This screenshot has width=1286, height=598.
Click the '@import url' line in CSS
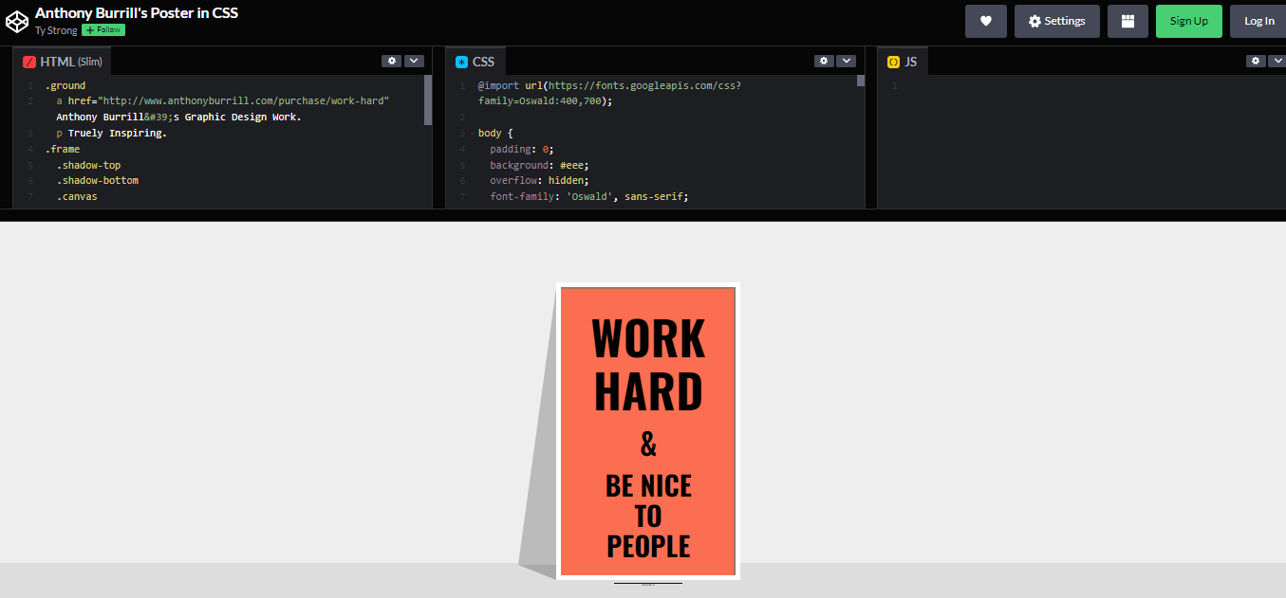(x=610, y=93)
